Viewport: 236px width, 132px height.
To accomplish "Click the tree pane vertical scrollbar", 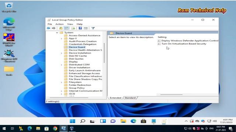I will pos(104,53).
